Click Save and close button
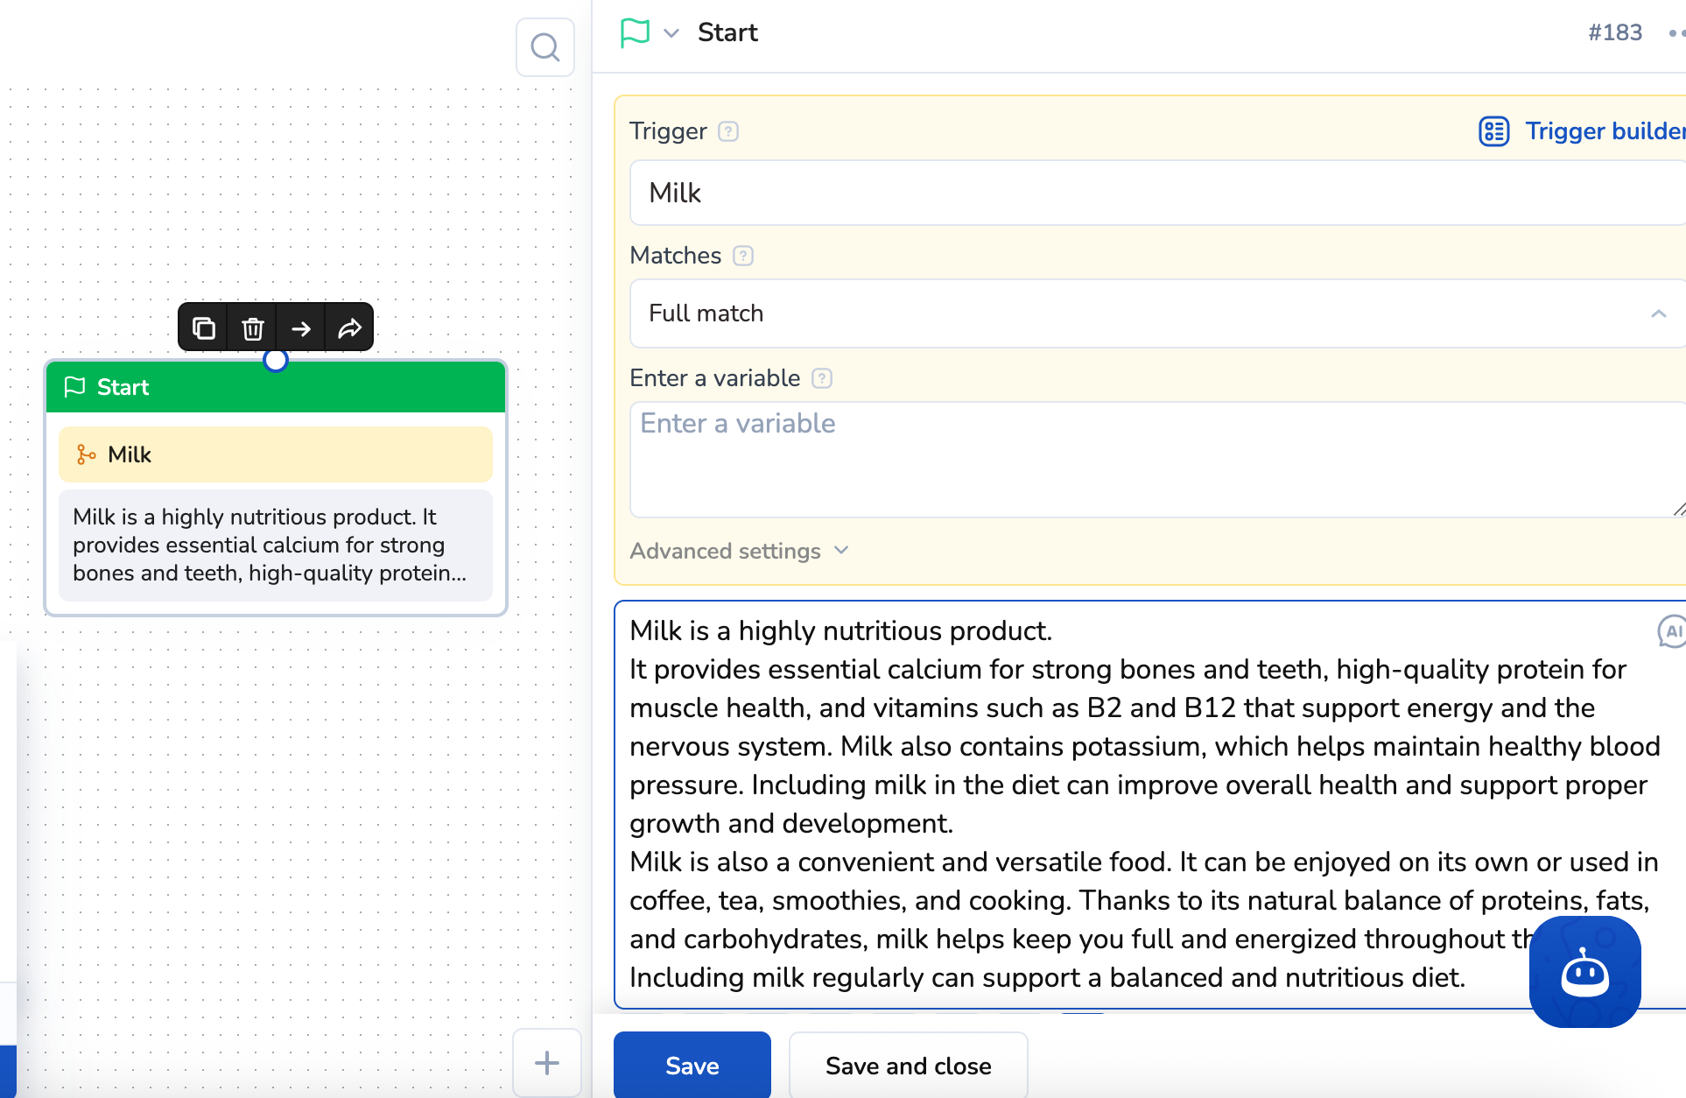This screenshot has width=1686, height=1098. coord(908,1066)
